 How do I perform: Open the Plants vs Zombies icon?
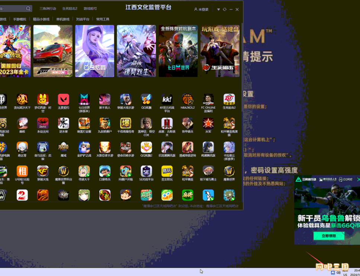(x=229, y=195)
